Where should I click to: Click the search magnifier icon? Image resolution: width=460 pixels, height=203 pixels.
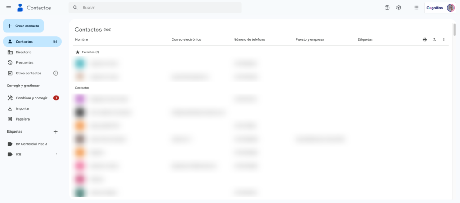(x=75, y=8)
